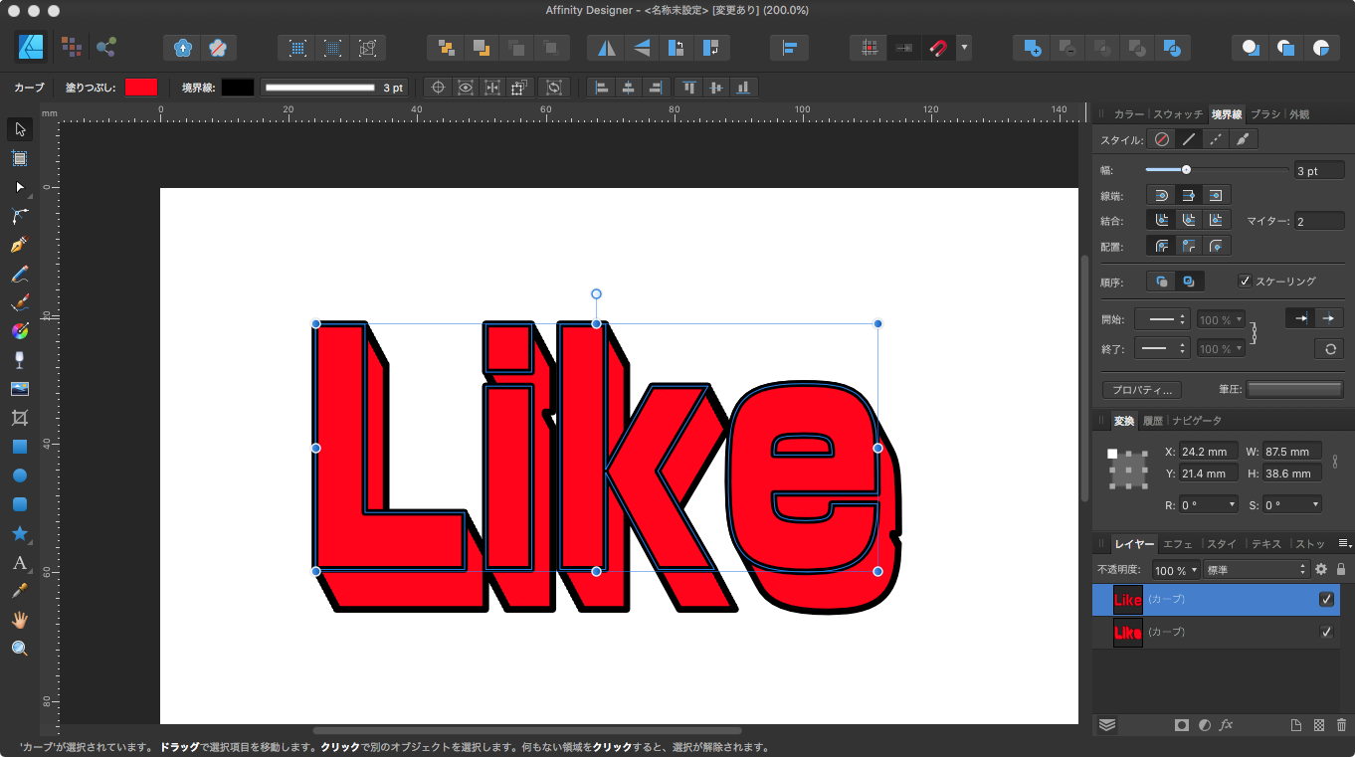Click Flip Horizontal in toolbar
This screenshot has width=1355, height=757.
click(606, 48)
